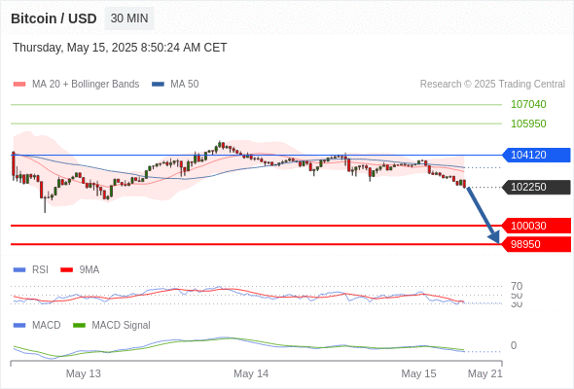Image resolution: width=574 pixels, height=389 pixels.
Task: Click the May 21 axis label
Action: tap(485, 373)
